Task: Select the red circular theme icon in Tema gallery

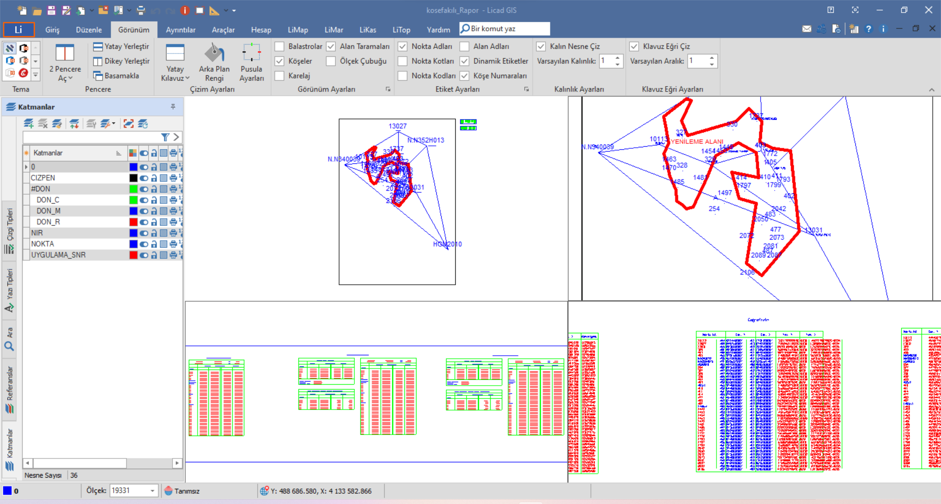Action: coord(23,73)
